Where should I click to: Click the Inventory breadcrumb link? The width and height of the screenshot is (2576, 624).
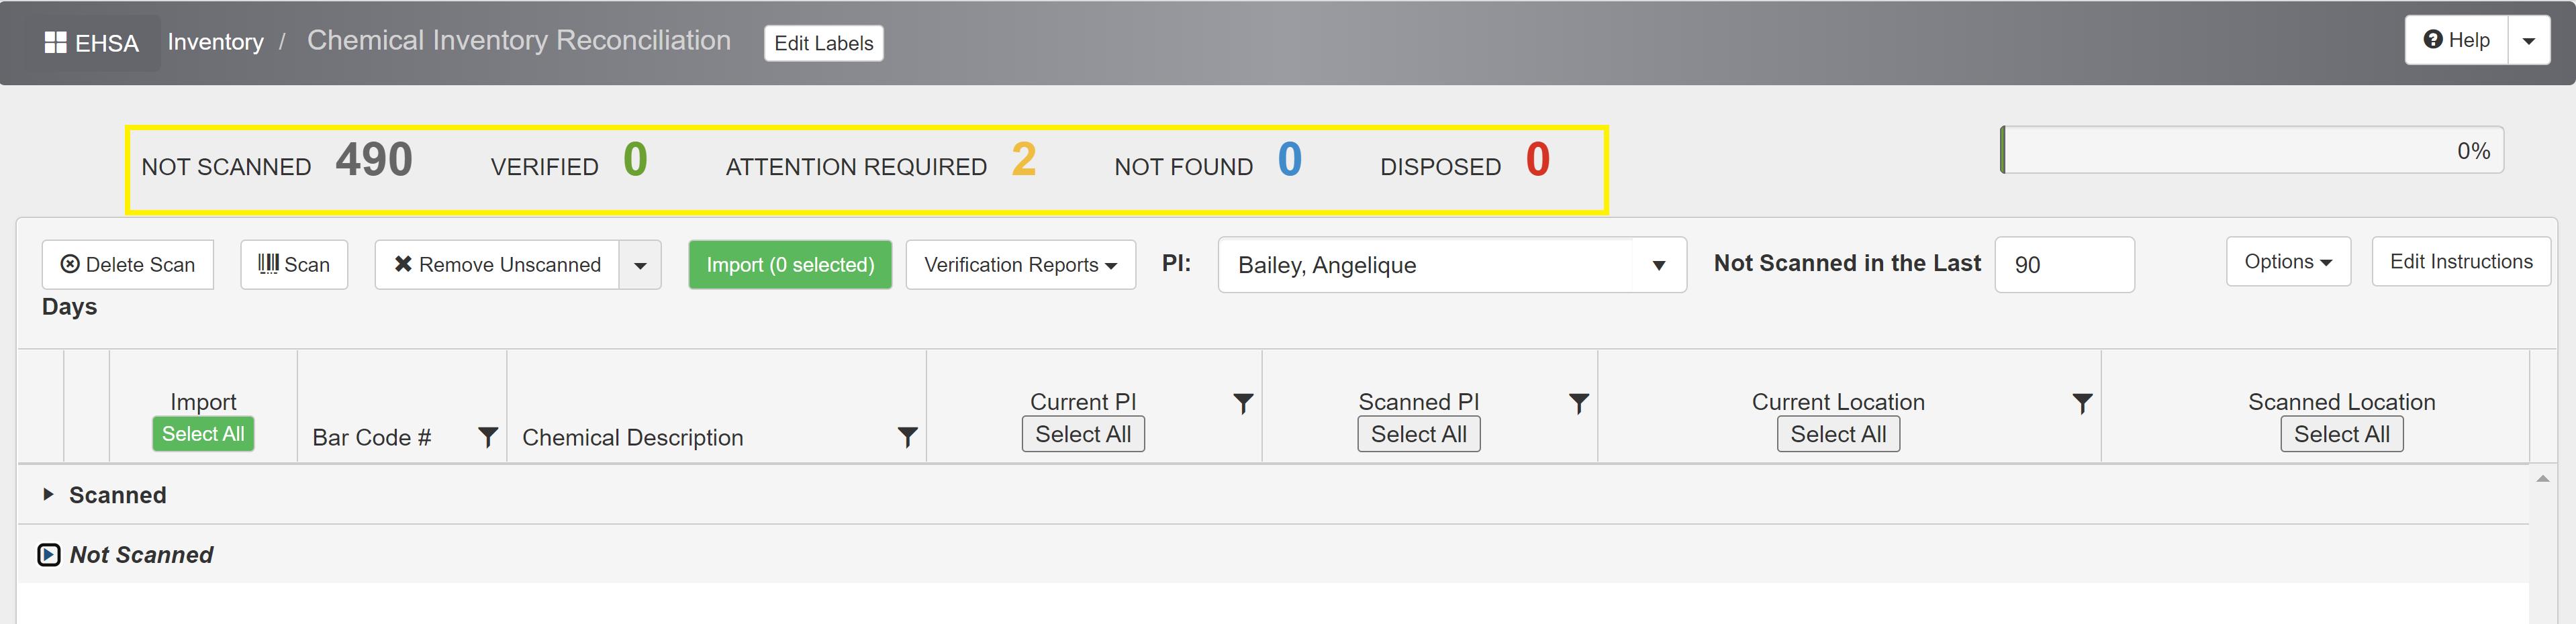216,42
